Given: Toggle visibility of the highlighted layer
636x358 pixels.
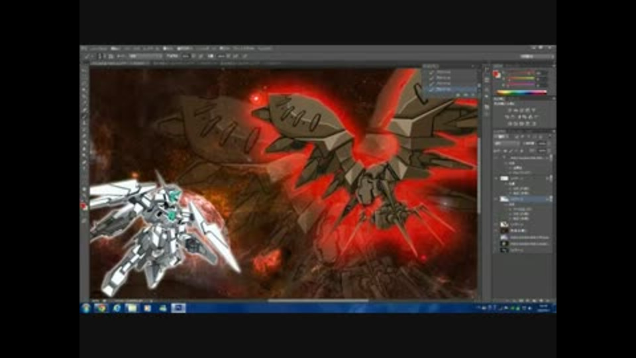Looking at the screenshot, I should pyautogui.click(x=496, y=200).
